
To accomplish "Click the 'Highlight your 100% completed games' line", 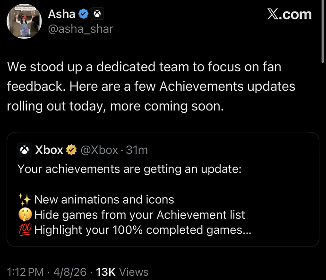I will (142, 231).
